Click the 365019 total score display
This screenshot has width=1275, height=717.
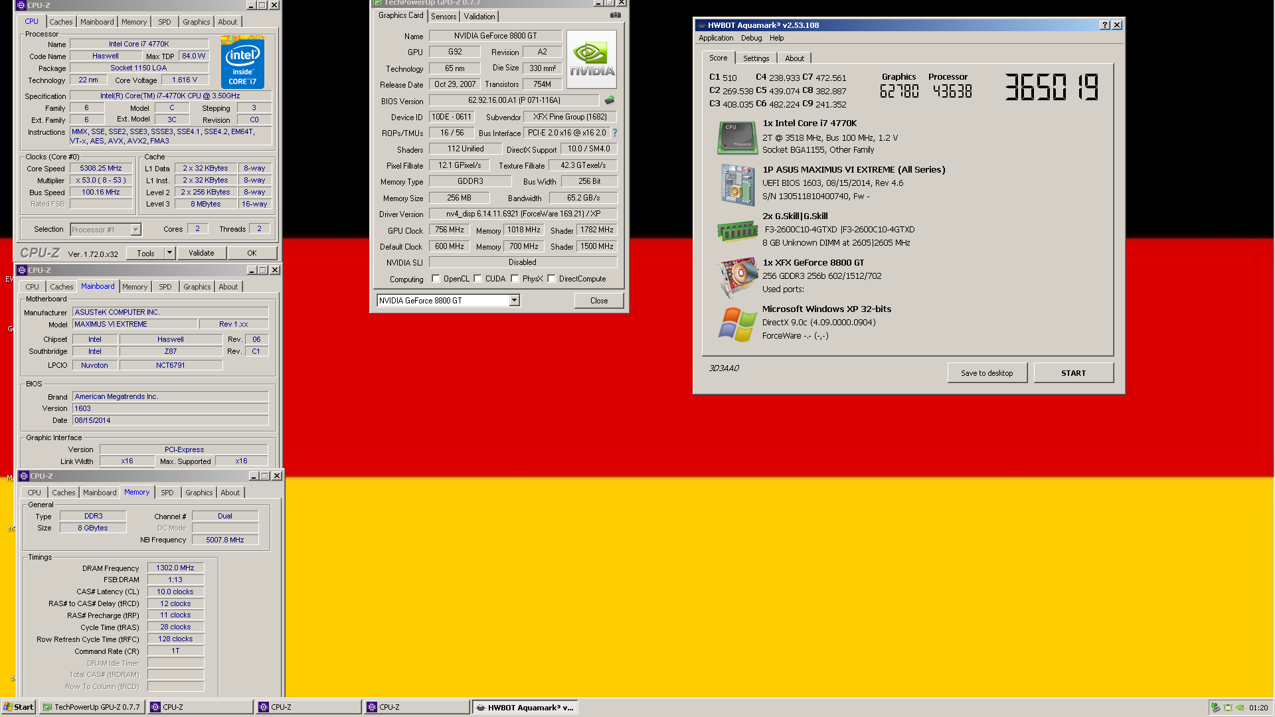pos(1052,87)
